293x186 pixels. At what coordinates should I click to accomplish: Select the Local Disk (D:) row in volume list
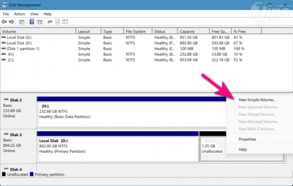[x=131, y=43]
